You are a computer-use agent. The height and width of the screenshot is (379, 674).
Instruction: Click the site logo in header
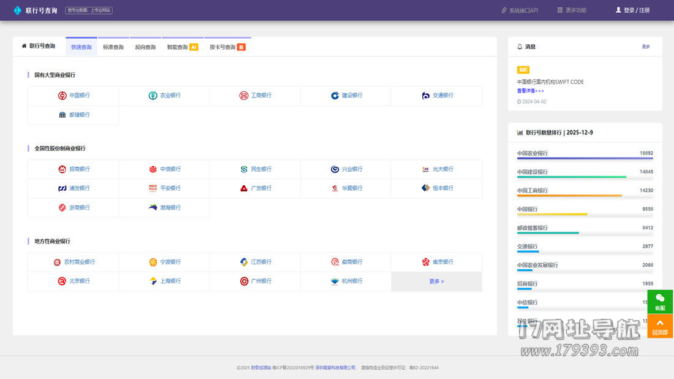coord(17,10)
